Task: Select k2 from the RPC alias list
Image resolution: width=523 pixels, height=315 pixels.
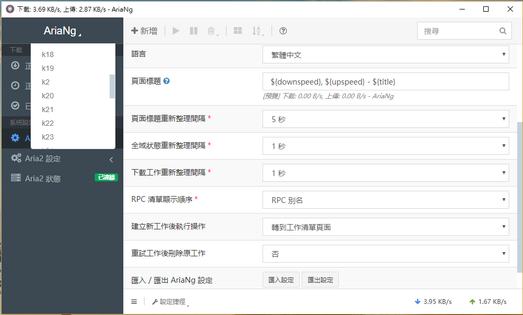Action: tap(48, 82)
